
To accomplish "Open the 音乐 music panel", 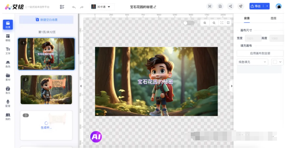I will coord(8,90).
